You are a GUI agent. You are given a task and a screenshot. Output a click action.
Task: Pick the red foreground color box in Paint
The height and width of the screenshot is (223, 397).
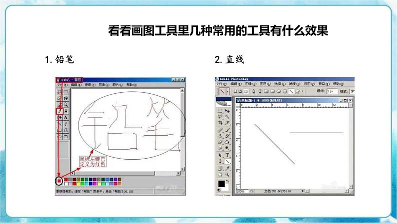point(59,181)
